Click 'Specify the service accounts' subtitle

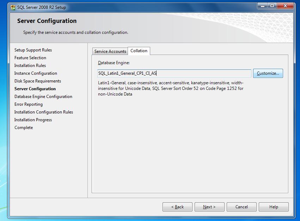(76, 32)
